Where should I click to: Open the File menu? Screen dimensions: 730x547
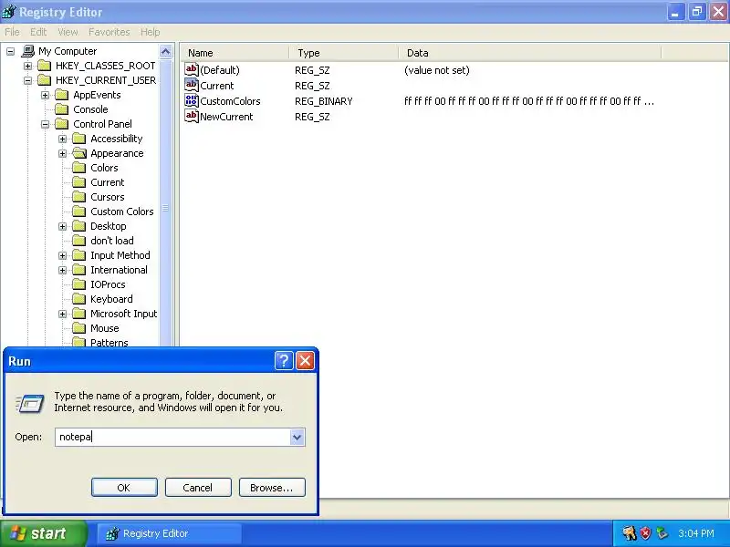12,32
